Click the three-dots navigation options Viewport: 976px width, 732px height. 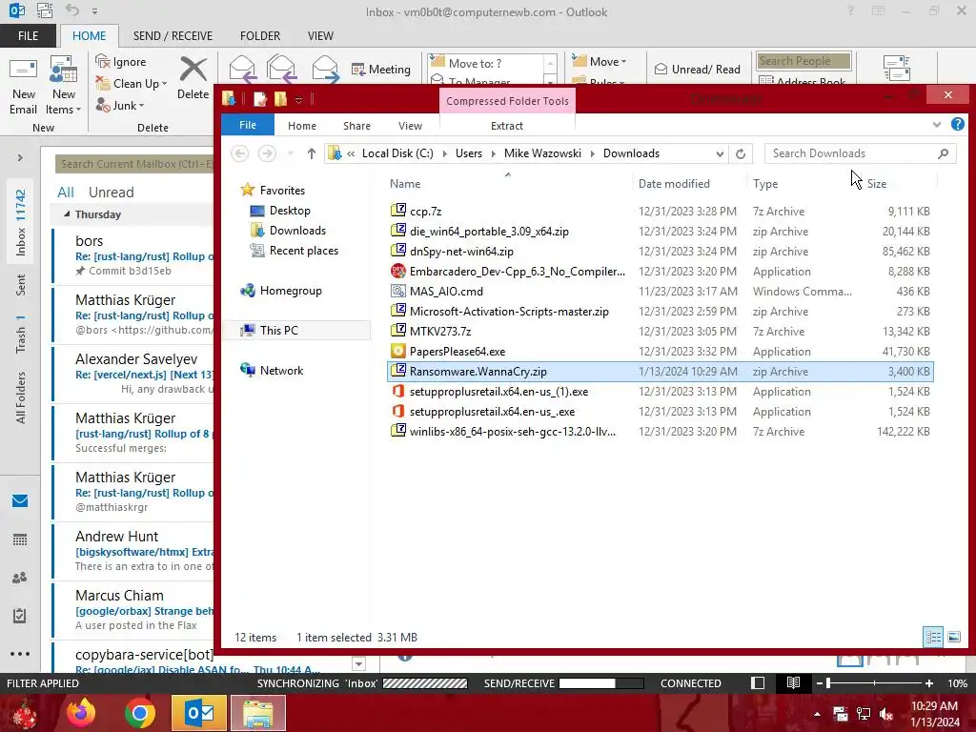coord(20,654)
